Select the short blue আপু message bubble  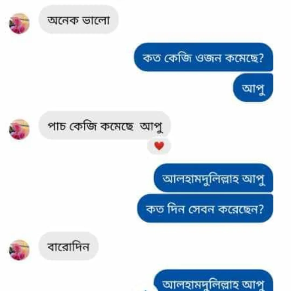253,88
